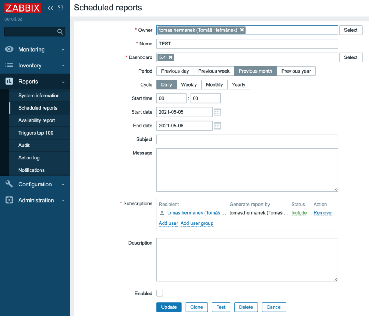Viewport: 369px width, 316px height.
Task: Click the Clone button
Action: (x=196, y=307)
